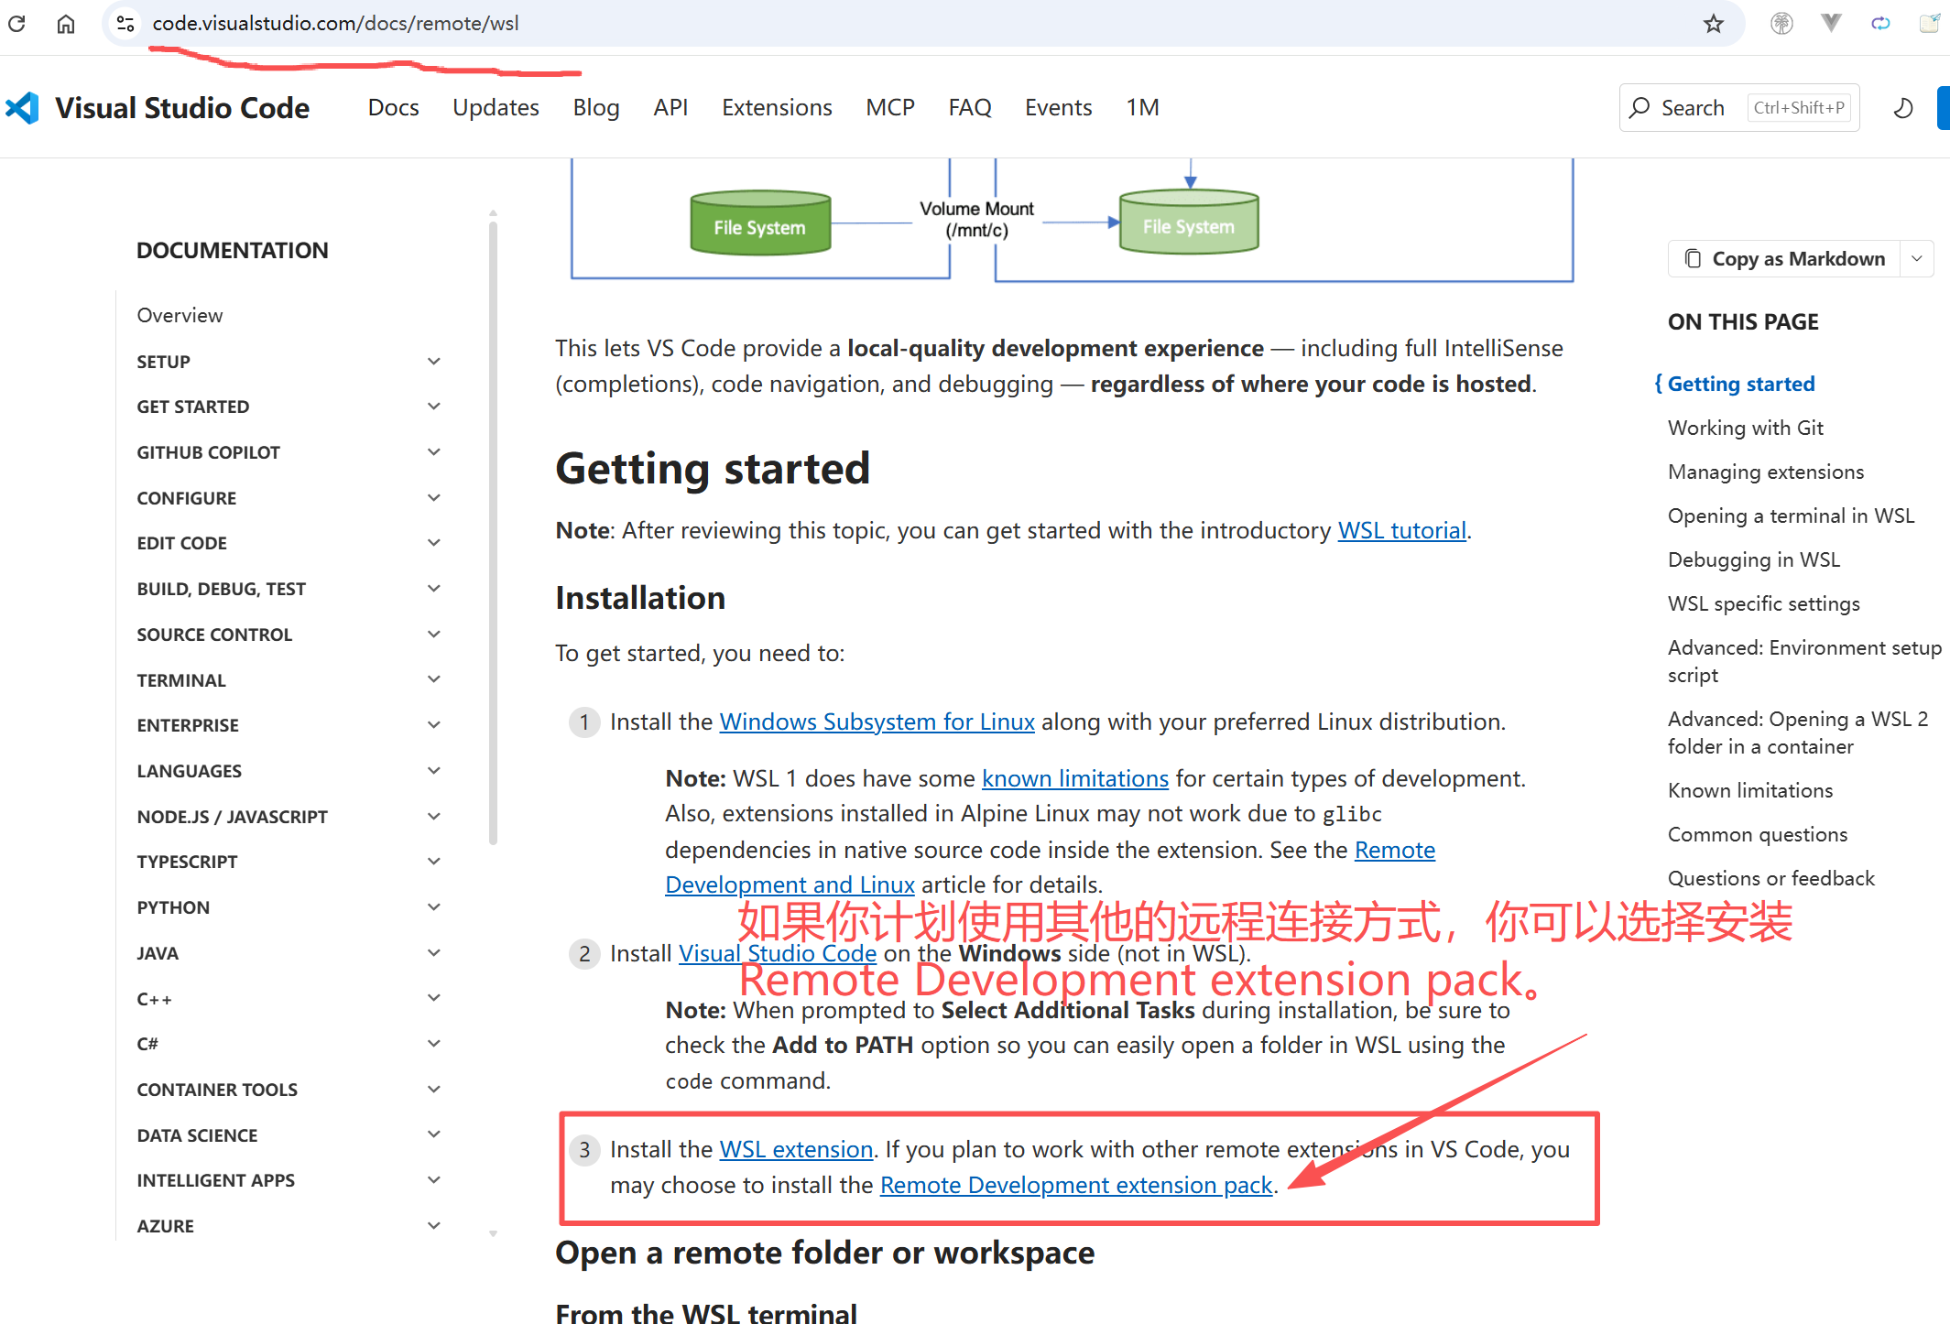This screenshot has width=1950, height=1324.
Task: Toggle the dark theme moon icon
Action: tap(1903, 108)
